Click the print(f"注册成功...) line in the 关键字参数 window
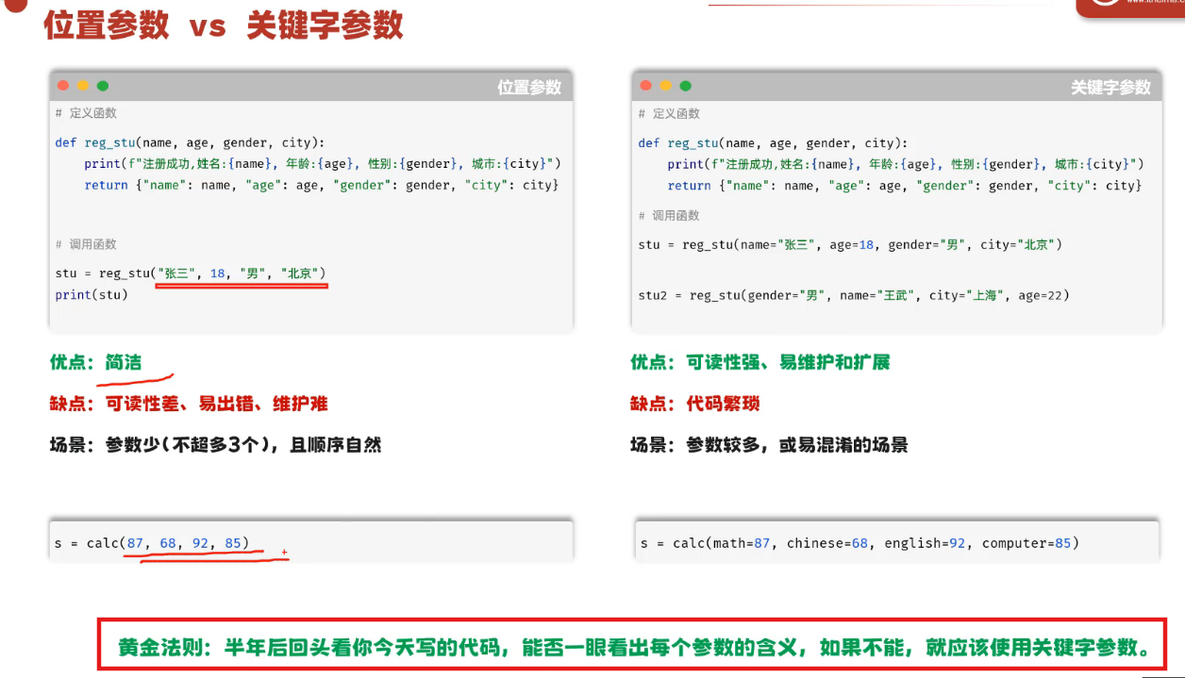1185x678 pixels. 906,164
